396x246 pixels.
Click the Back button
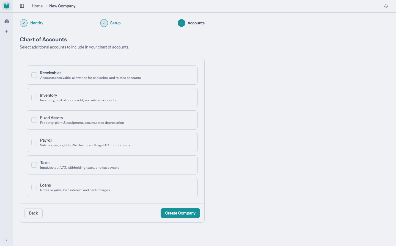pyautogui.click(x=33, y=213)
